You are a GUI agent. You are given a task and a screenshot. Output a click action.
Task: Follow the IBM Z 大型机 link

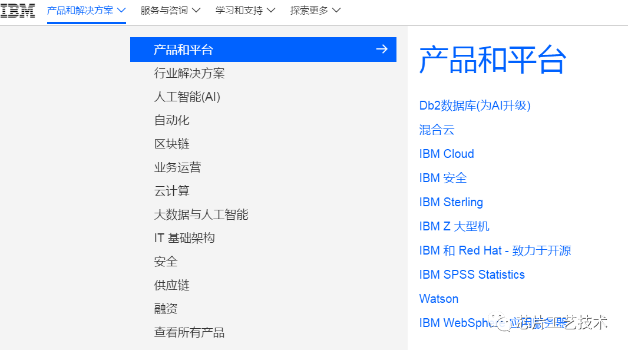454,226
